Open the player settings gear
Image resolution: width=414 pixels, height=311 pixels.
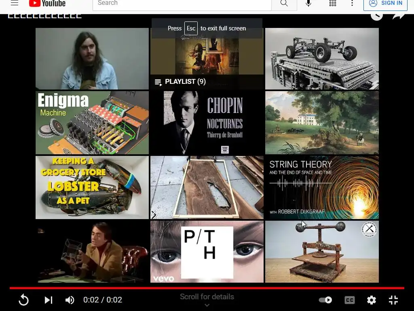pyautogui.click(x=372, y=300)
